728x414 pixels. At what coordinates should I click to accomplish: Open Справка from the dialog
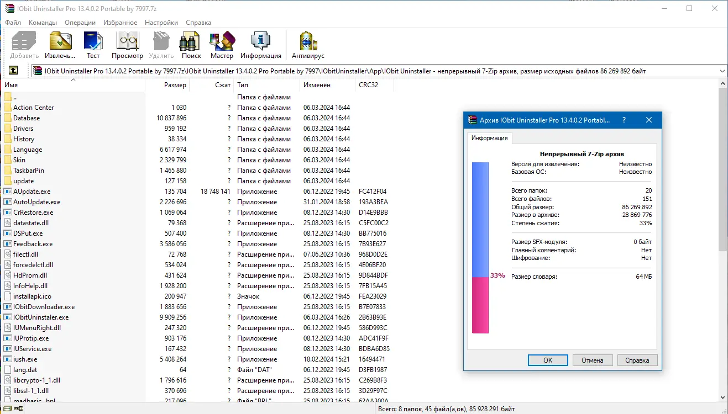pos(637,360)
